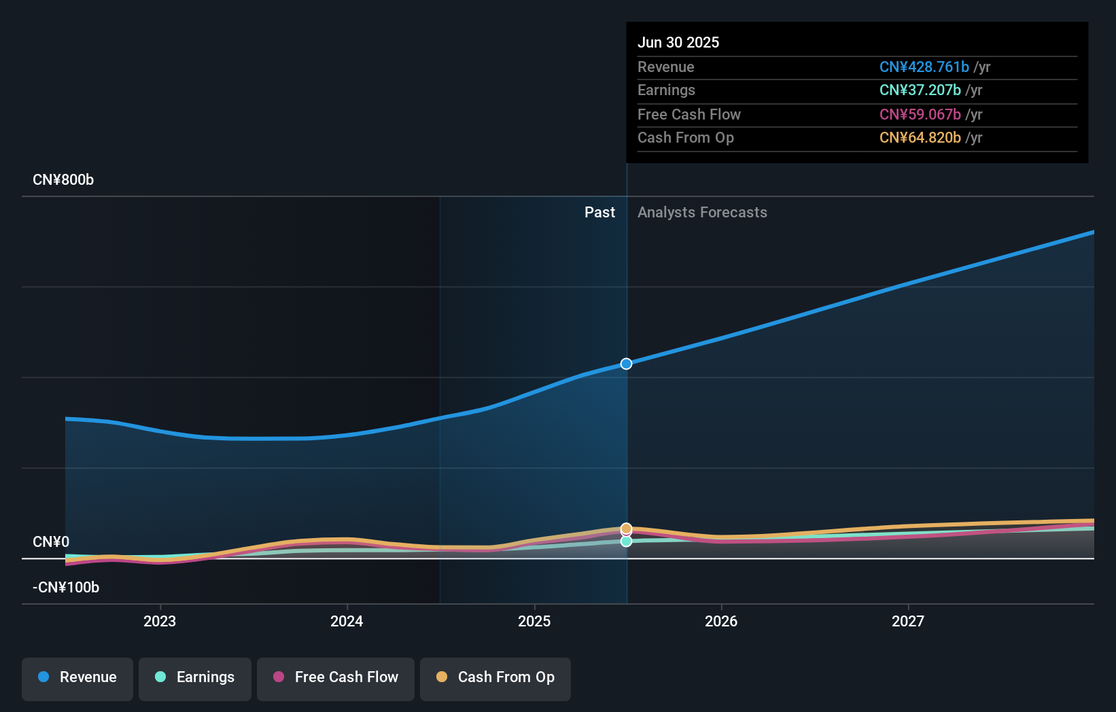
Task: Click the 2025 label on the timeline axis
Action: pos(535,621)
